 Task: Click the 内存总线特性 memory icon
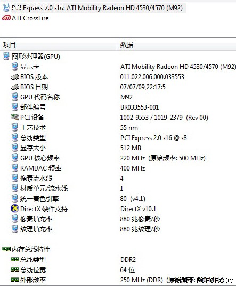point(6,249)
